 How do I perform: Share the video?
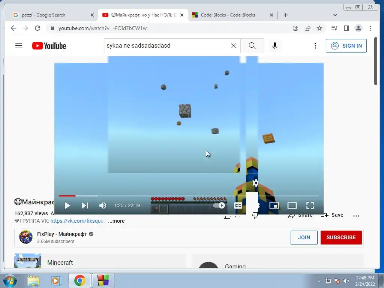pyautogui.click(x=300, y=216)
